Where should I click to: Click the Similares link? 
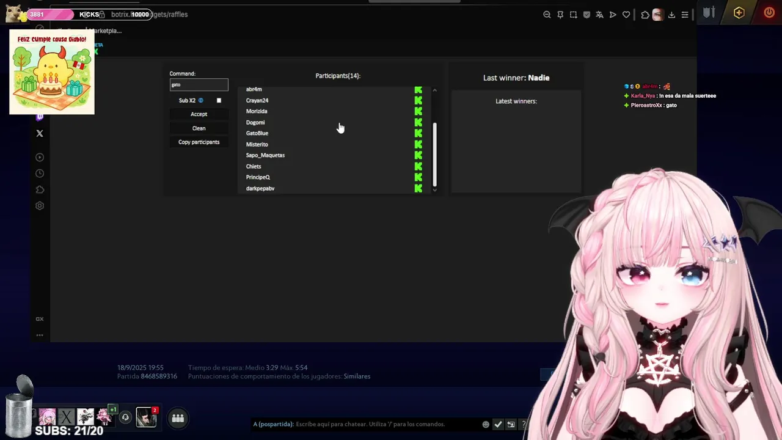357,376
